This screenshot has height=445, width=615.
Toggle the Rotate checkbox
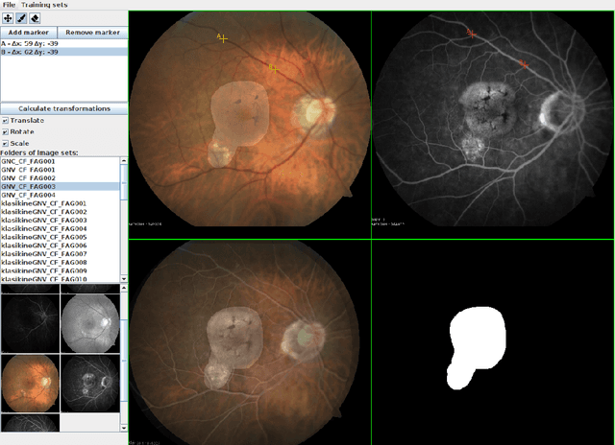click(x=6, y=132)
